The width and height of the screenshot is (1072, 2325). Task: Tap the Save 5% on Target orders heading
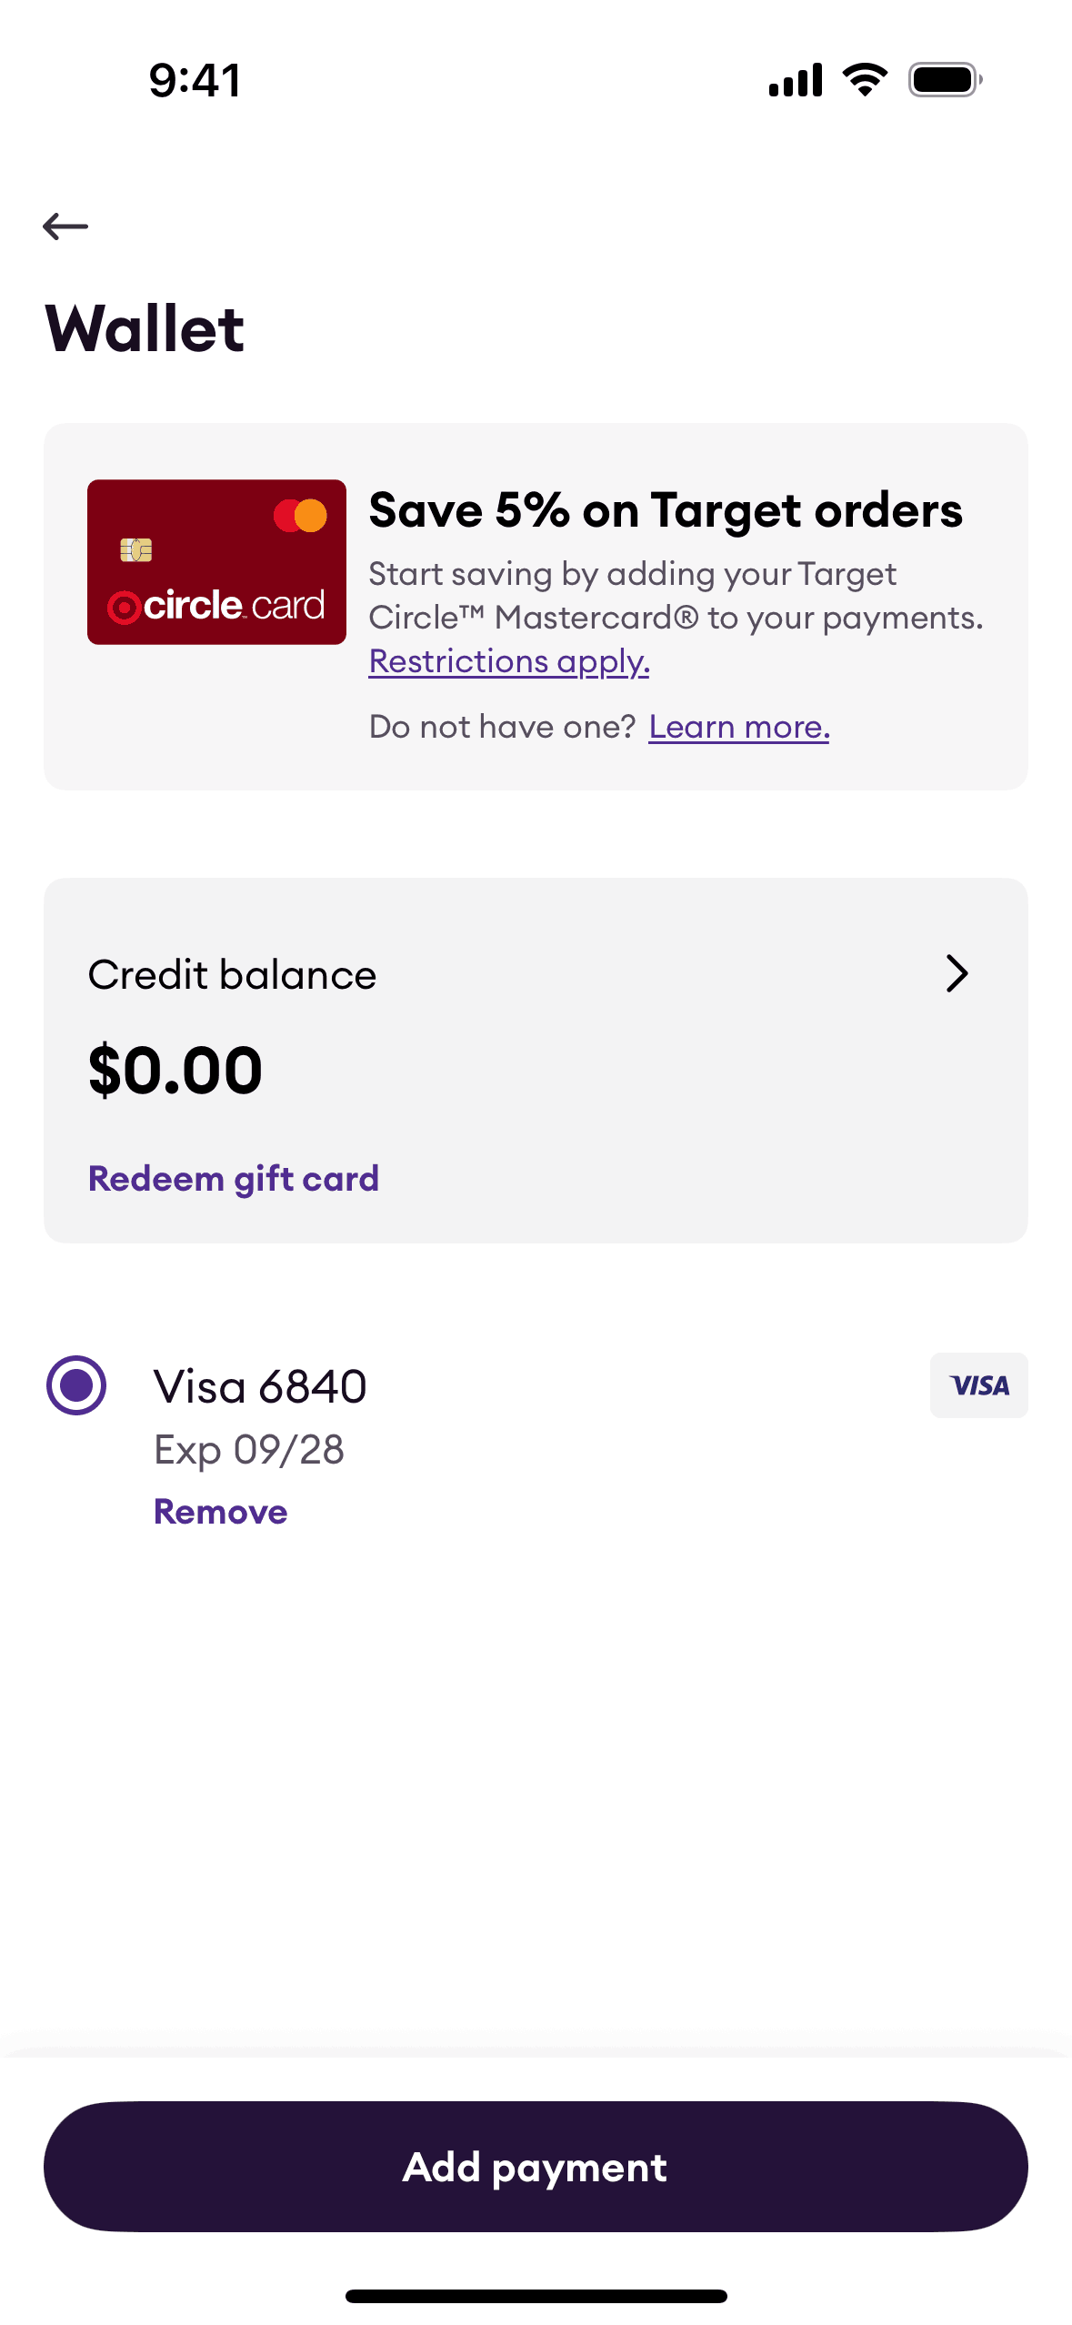tap(665, 510)
